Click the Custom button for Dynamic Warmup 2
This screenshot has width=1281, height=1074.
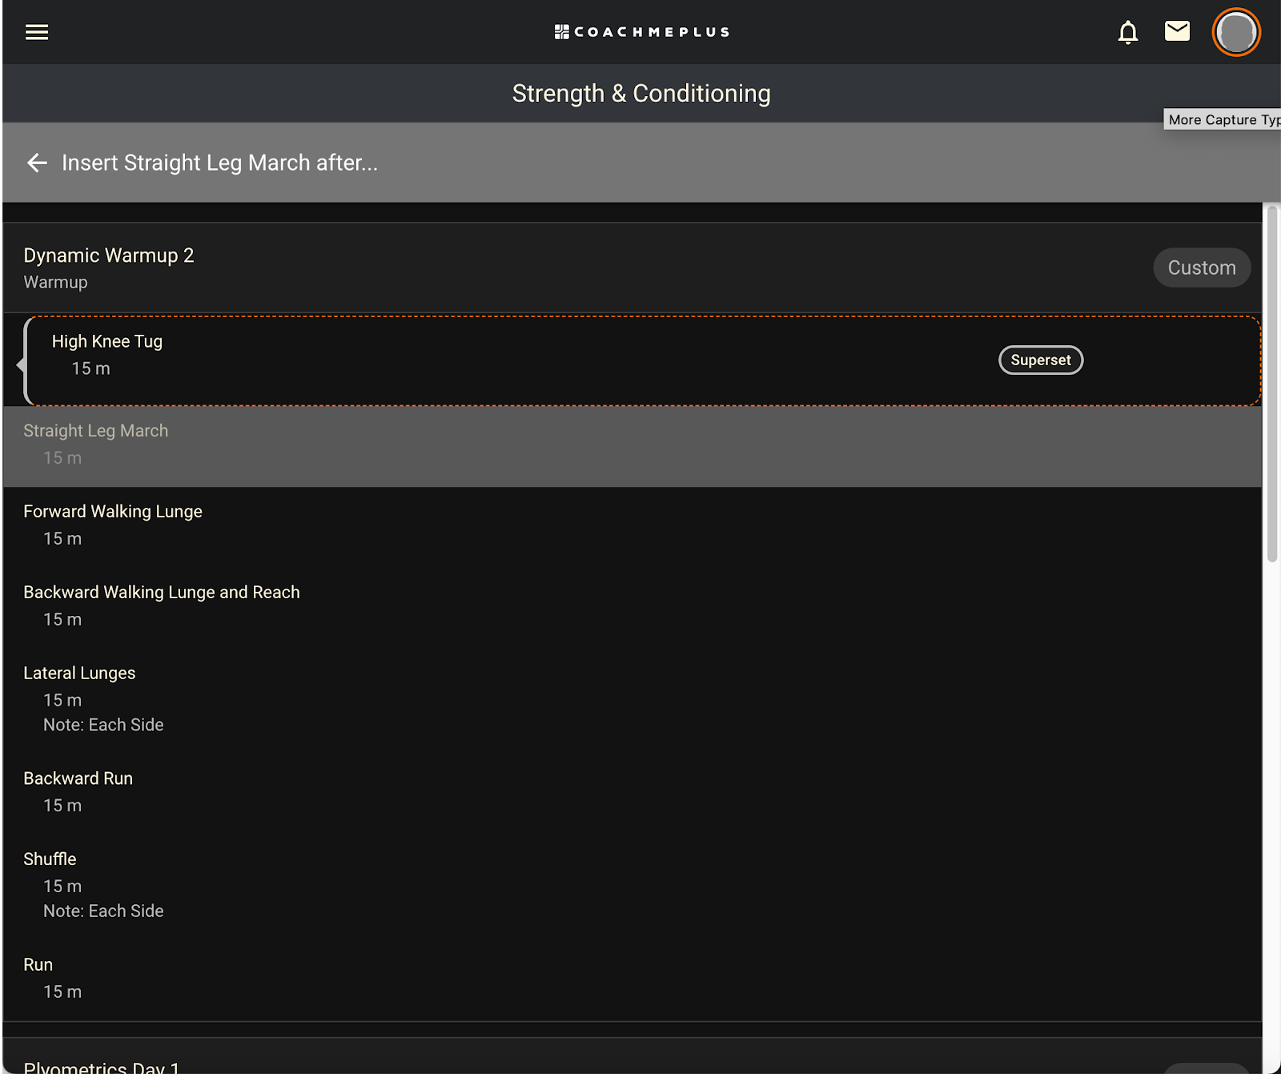point(1202,267)
